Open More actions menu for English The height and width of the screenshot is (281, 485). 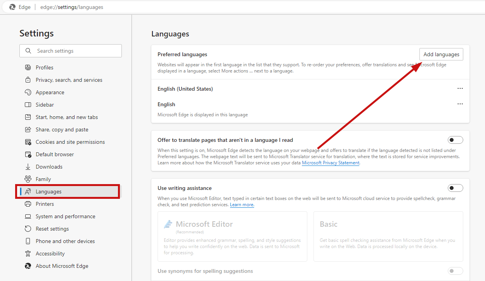click(x=460, y=104)
